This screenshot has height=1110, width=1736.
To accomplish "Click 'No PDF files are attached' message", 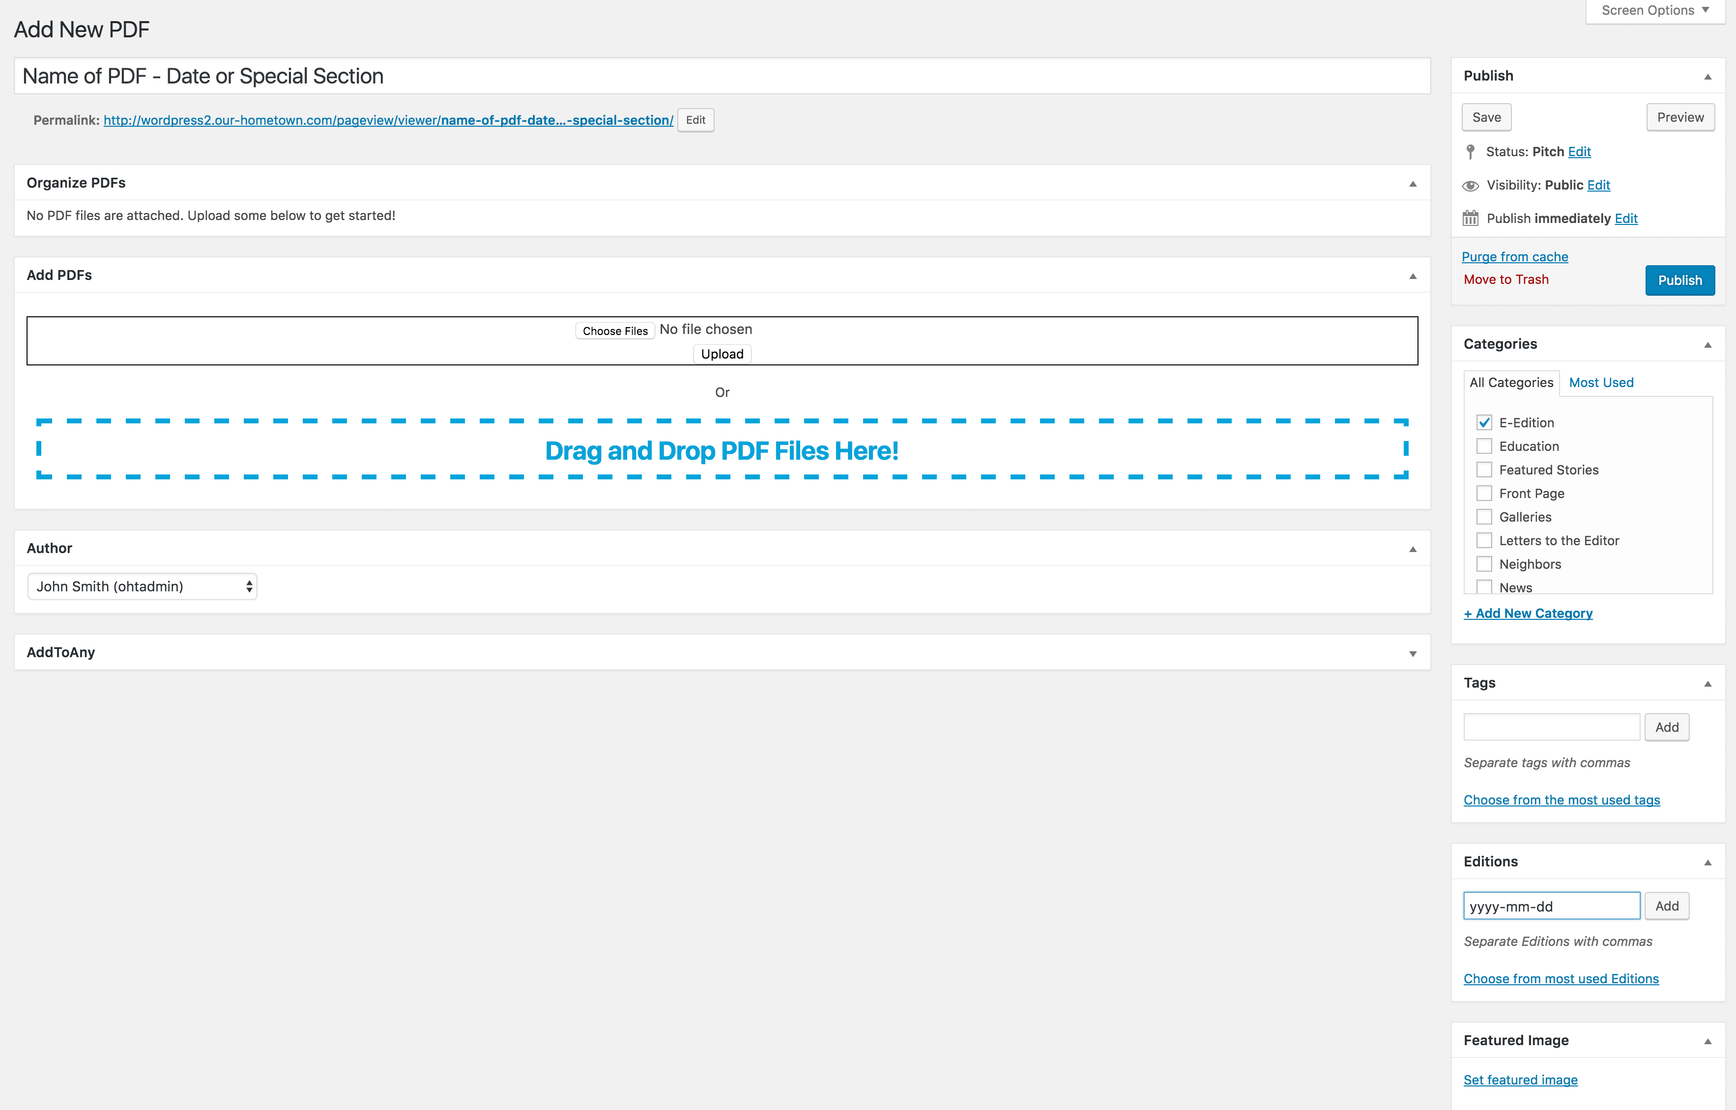I will [210, 216].
